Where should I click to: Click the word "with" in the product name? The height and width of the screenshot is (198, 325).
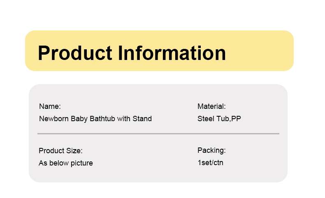point(124,119)
